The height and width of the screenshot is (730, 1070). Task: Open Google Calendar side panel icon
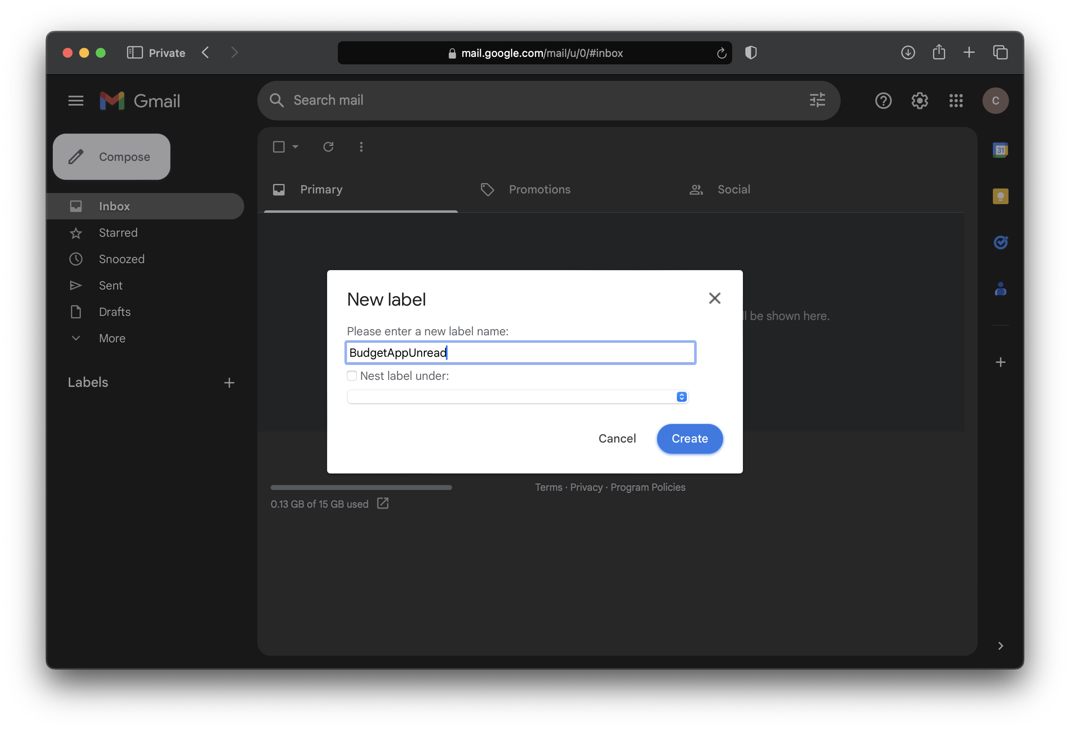(x=1000, y=150)
